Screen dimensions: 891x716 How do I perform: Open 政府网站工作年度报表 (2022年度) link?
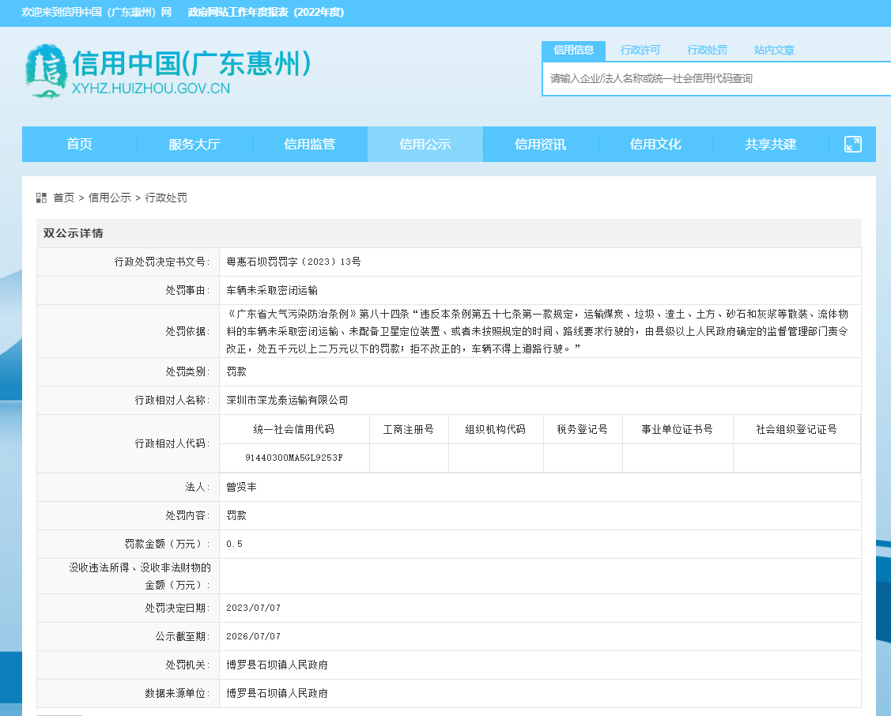tap(266, 13)
